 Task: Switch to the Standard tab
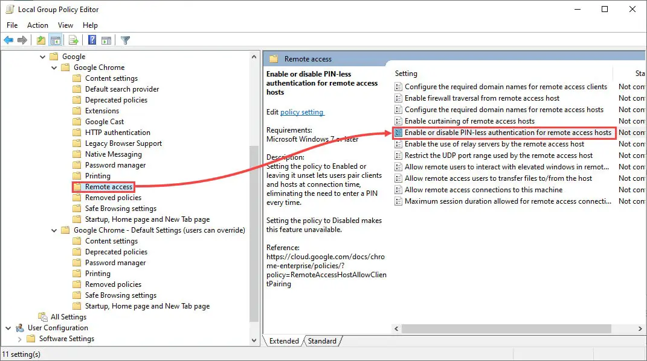click(322, 341)
